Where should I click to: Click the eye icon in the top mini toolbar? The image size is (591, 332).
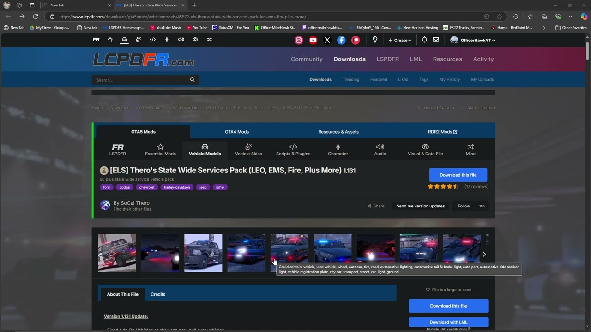pyautogui.click(x=195, y=40)
